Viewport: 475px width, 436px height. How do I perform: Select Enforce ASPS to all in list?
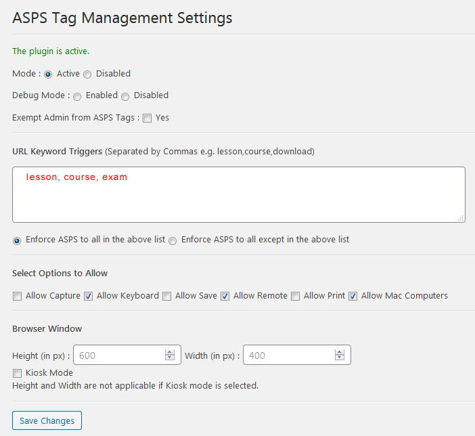click(x=17, y=241)
